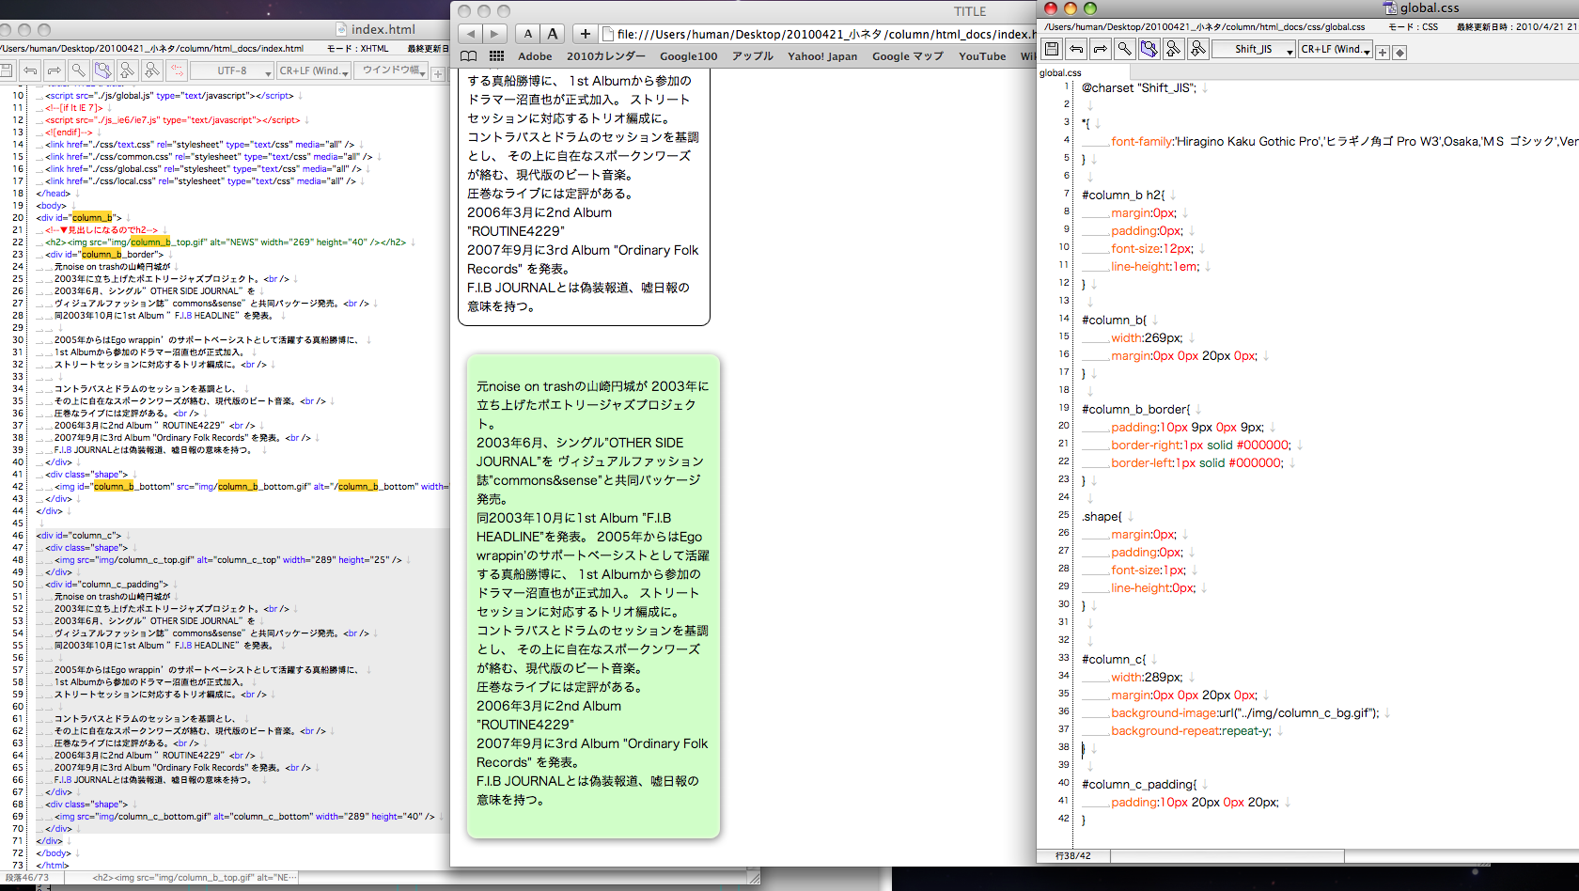Click the '</head>' line in index.html

pyautogui.click(x=53, y=193)
